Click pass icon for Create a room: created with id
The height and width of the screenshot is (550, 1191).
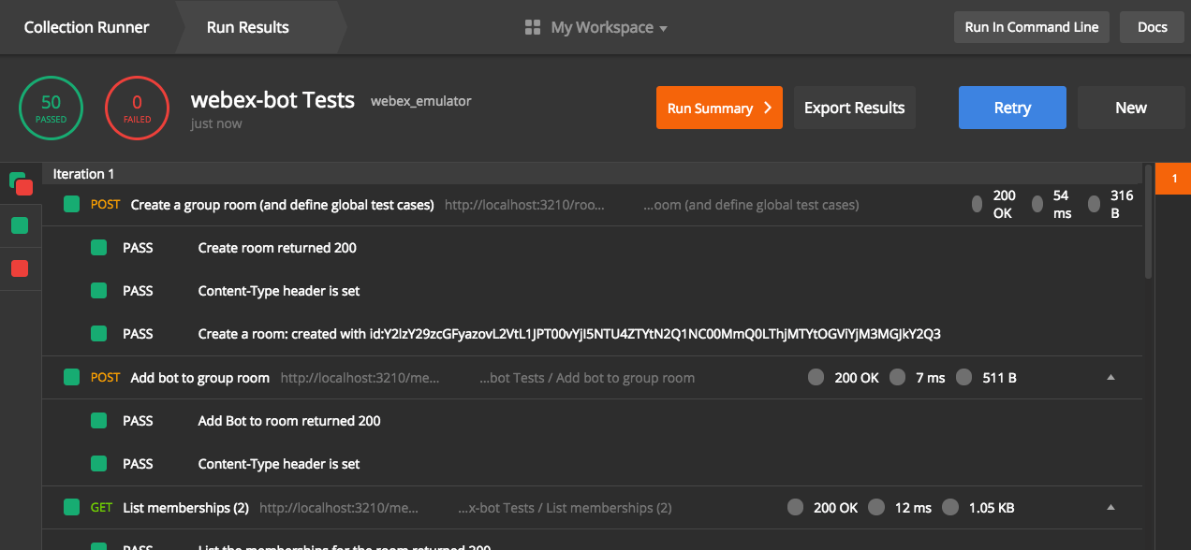point(98,334)
